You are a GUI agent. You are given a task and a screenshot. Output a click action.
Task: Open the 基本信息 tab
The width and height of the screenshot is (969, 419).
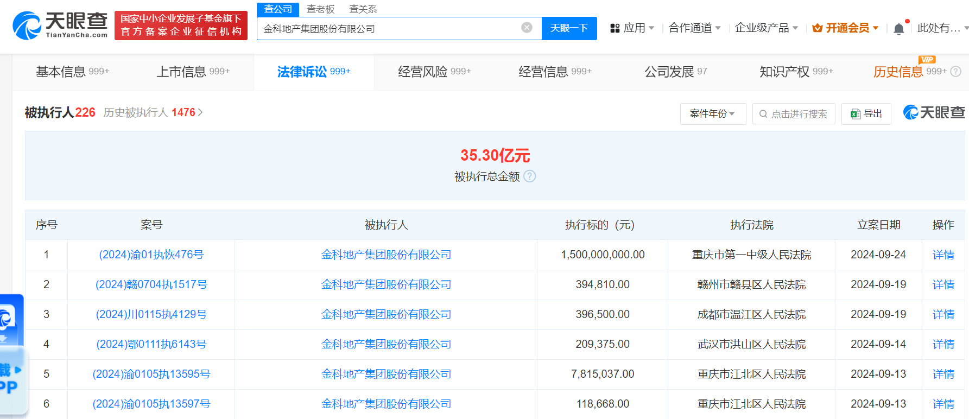tap(73, 72)
